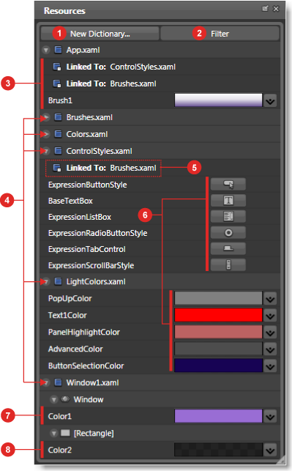The height and width of the screenshot is (471, 292).
Task: Click the Brush1 gradient swatch
Action: 218,100
